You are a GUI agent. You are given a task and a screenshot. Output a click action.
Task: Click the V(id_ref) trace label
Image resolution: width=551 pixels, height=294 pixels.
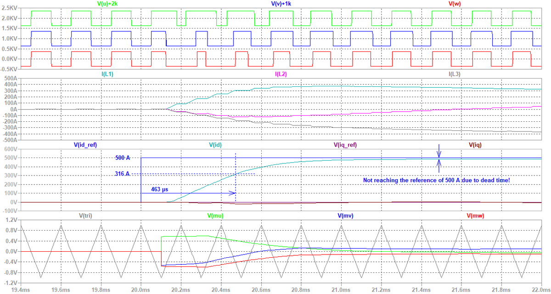(x=86, y=145)
